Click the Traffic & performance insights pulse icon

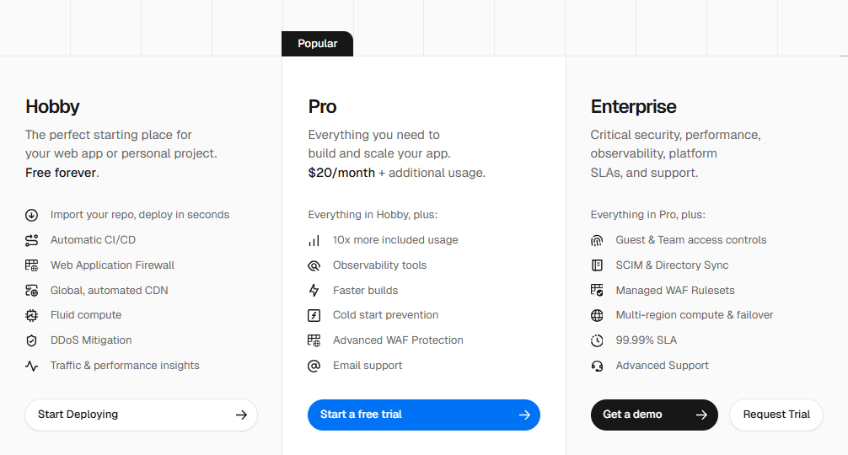(32, 366)
